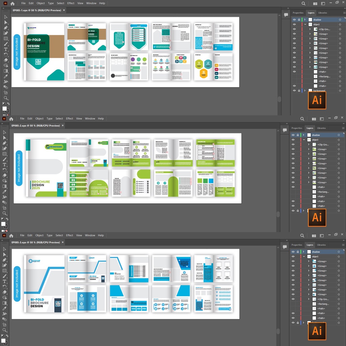Hide the shadow layer in the EP085-1.eps Layers panel

tap(294, 20)
